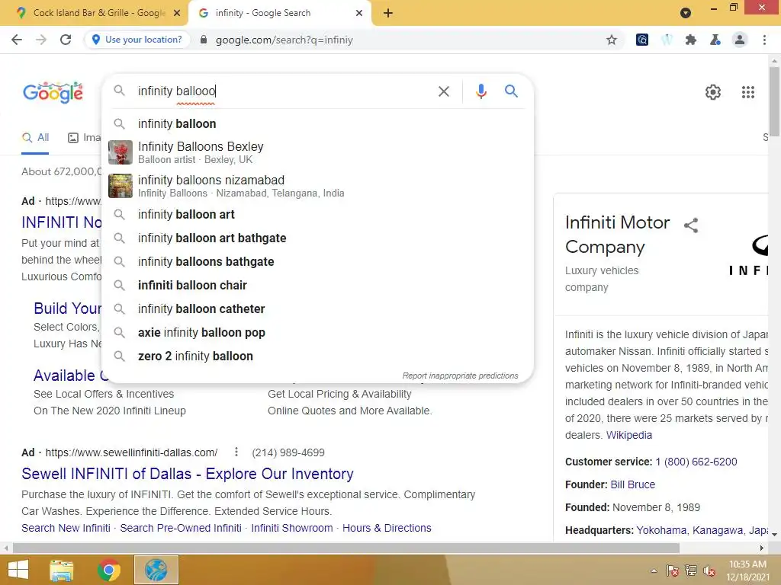Click the muted volume icon in the tray
Viewport: 781px width, 585px height.
tap(709, 571)
